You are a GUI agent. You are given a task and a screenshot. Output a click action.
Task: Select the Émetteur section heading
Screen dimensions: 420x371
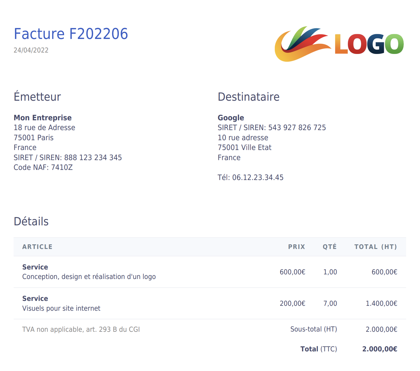coord(37,97)
